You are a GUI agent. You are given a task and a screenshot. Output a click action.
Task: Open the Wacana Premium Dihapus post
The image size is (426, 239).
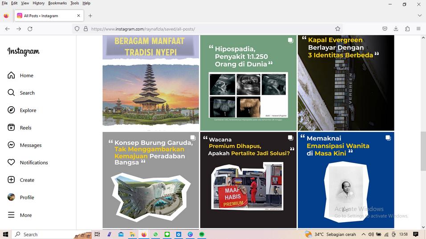pos(248,180)
